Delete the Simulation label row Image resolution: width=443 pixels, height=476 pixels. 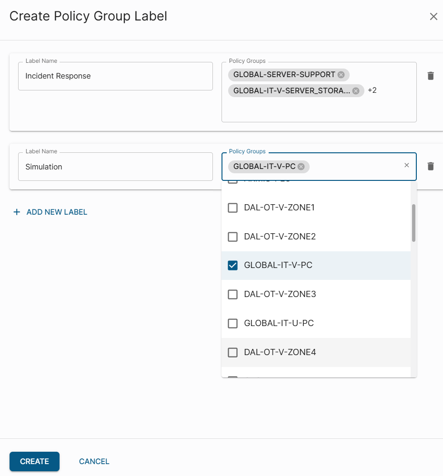point(431,166)
